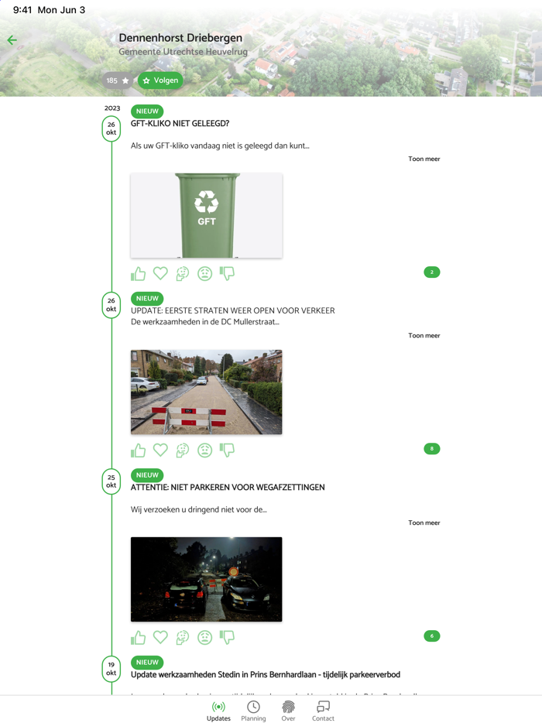Tap the 25 okt timeline marker

(x=111, y=481)
